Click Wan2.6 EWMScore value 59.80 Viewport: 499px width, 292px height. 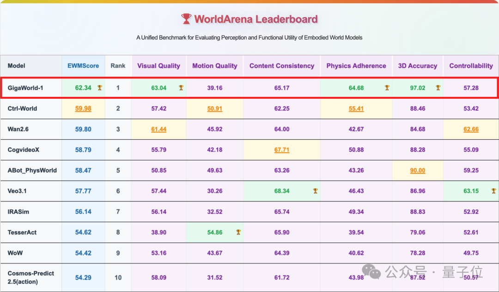pos(83,129)
